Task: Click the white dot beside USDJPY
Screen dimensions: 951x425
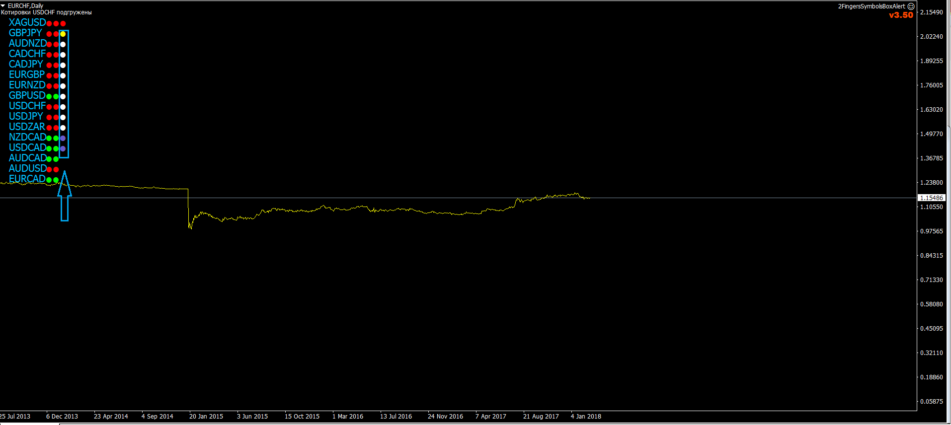Action: [63, 118]
